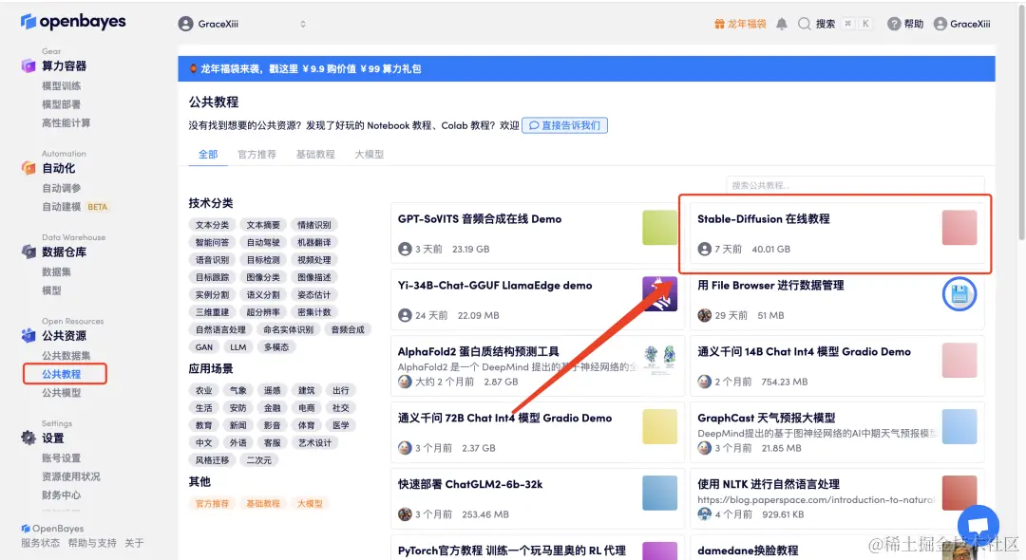Click the 数据仓库 Data Warehouse icon
The height and width of the screenshot is (560, 1026).
(28, 252)
